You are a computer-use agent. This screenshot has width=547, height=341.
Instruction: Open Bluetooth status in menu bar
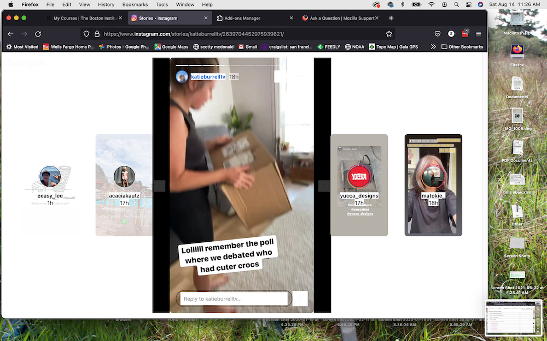click(402, 4)
